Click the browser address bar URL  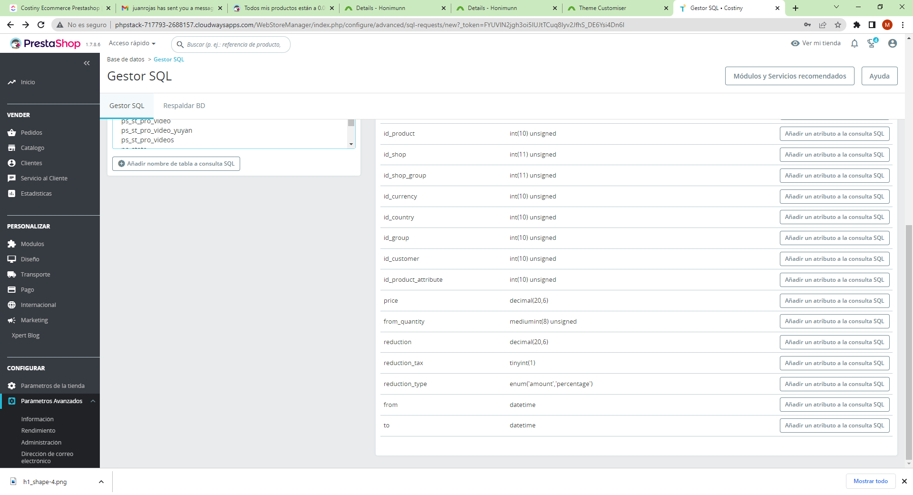pyautogui.click(x=369, y=25)
